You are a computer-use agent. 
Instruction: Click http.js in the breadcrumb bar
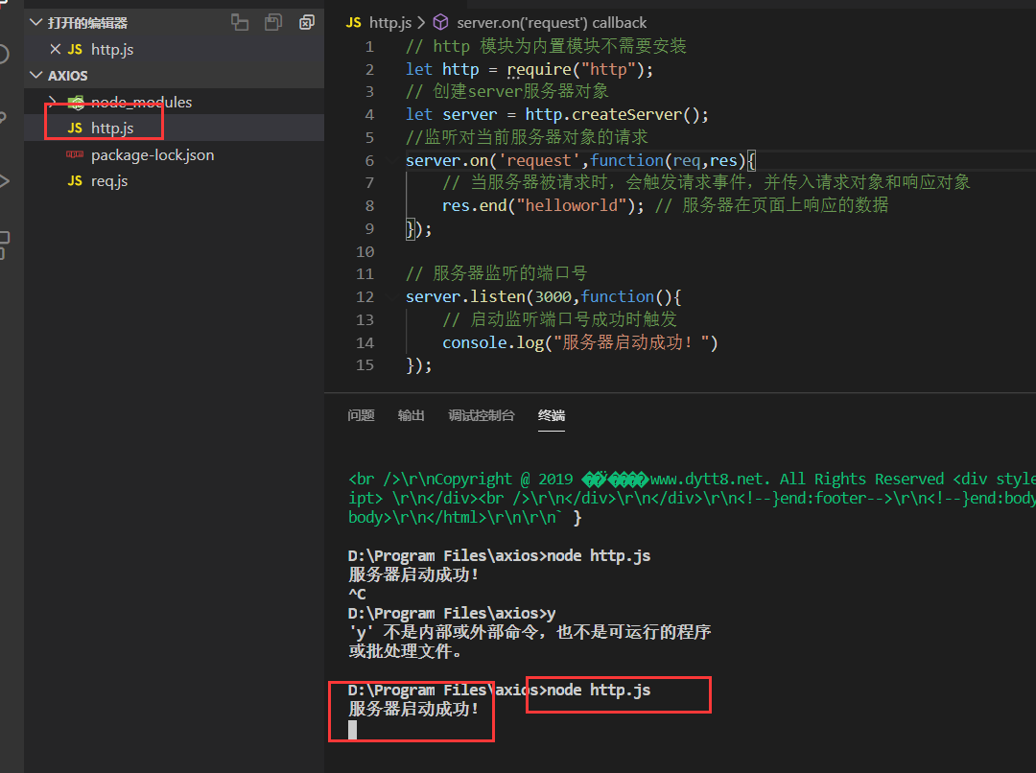click(389, 22)
